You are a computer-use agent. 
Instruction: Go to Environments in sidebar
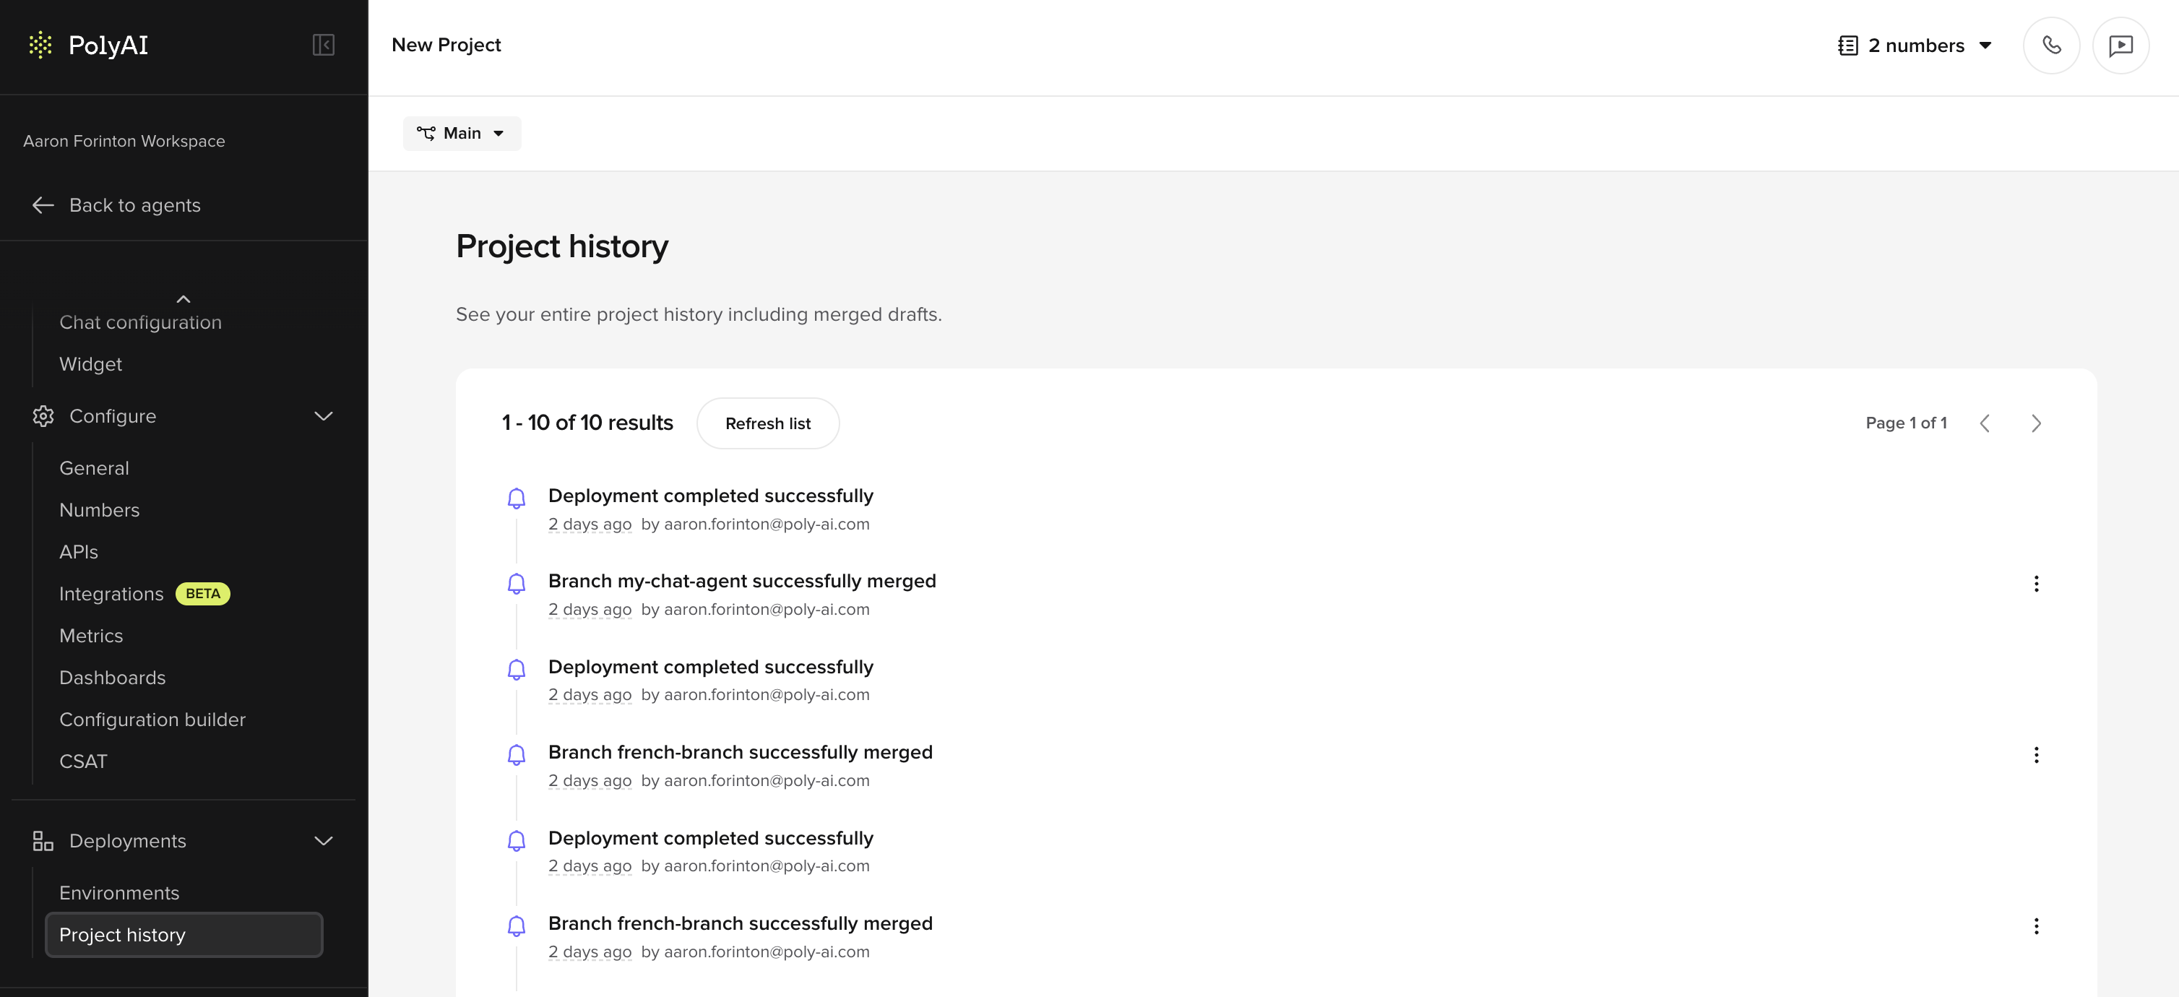(119, 892)
